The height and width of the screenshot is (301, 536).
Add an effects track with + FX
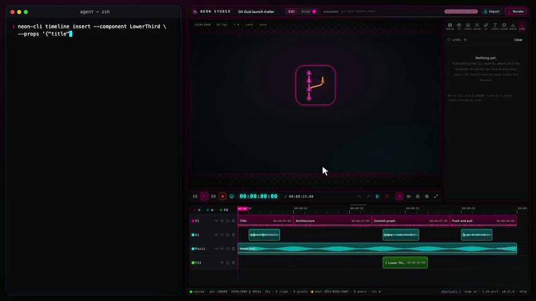coord(224,210)
